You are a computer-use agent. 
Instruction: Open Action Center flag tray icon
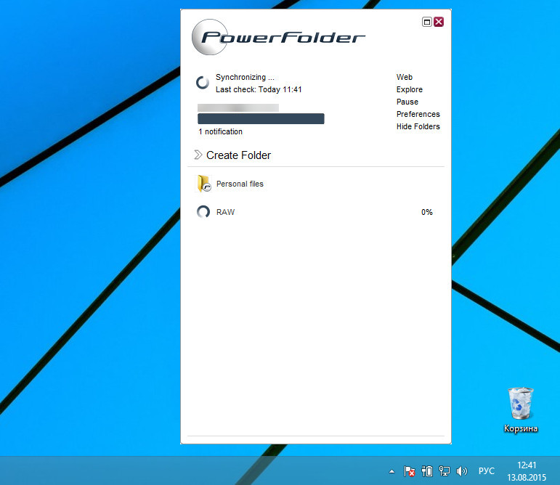409,471
